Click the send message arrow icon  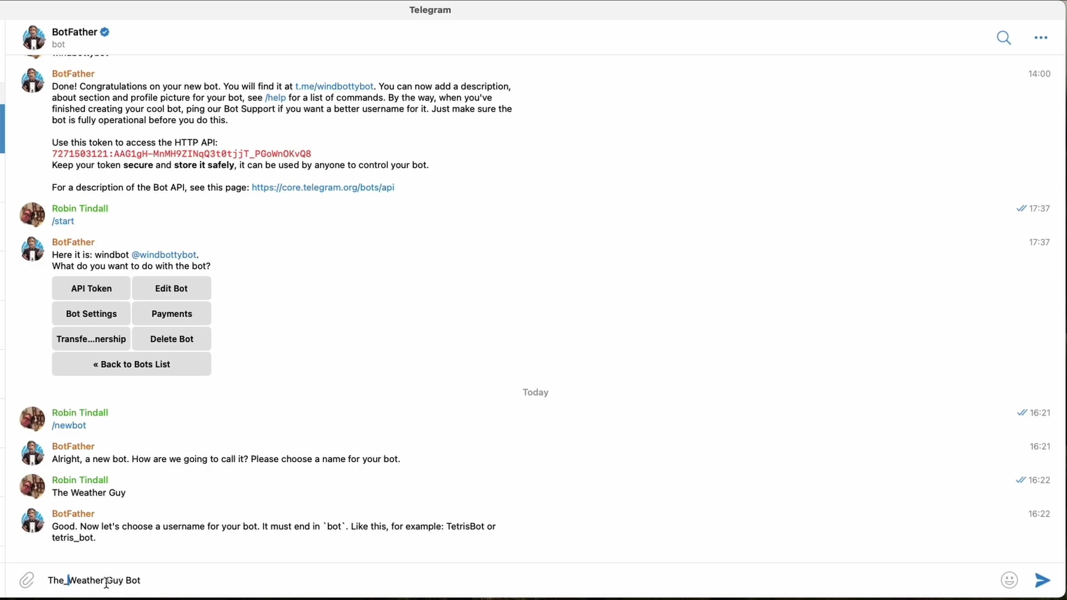1043,580
